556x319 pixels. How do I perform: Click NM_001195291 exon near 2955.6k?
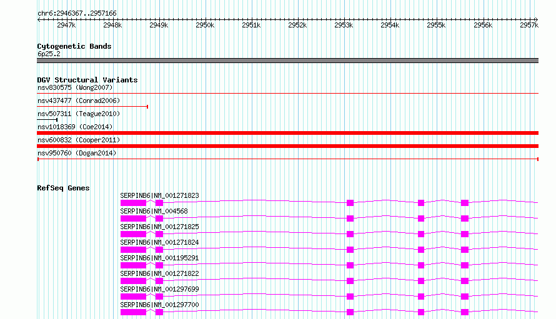pyautogui.click(x=465, y=265)
